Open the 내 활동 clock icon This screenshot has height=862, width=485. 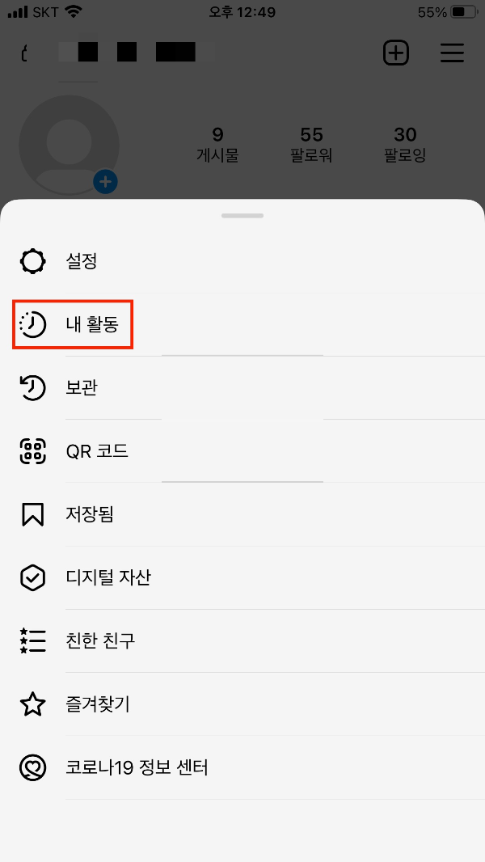pos(33,324)
